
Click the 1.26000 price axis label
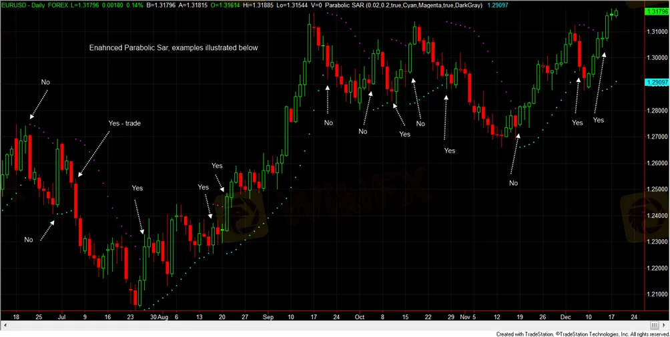coord(657,163)
